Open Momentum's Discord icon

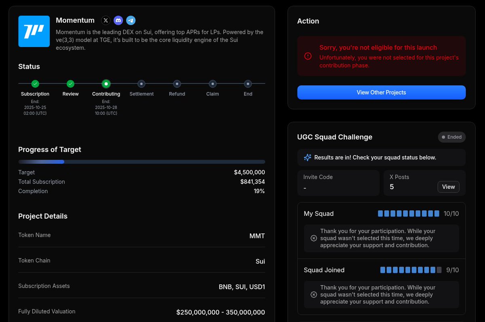pos(118,20)
